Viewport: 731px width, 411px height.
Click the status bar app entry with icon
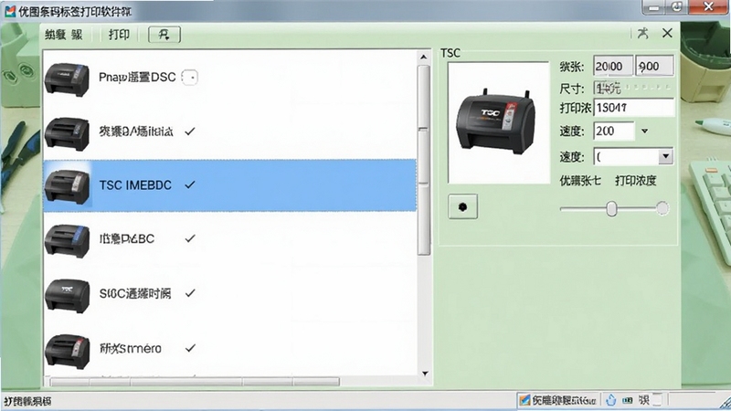pos(557,400)
